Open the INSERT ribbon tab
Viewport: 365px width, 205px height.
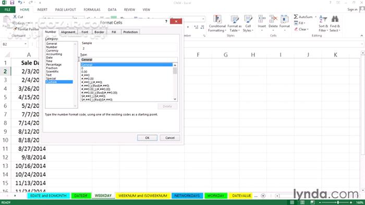point(42,9)
